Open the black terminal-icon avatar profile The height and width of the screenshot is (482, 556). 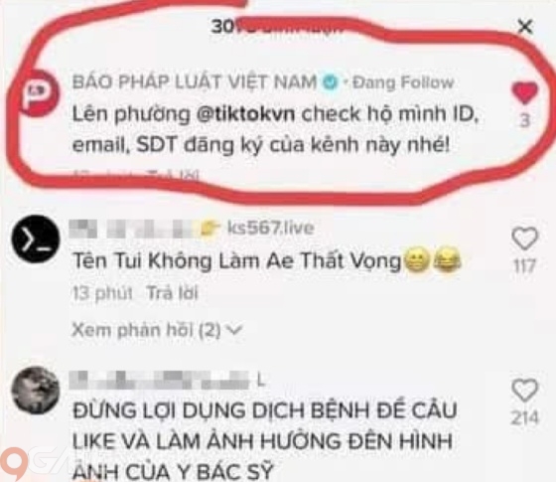36,240
